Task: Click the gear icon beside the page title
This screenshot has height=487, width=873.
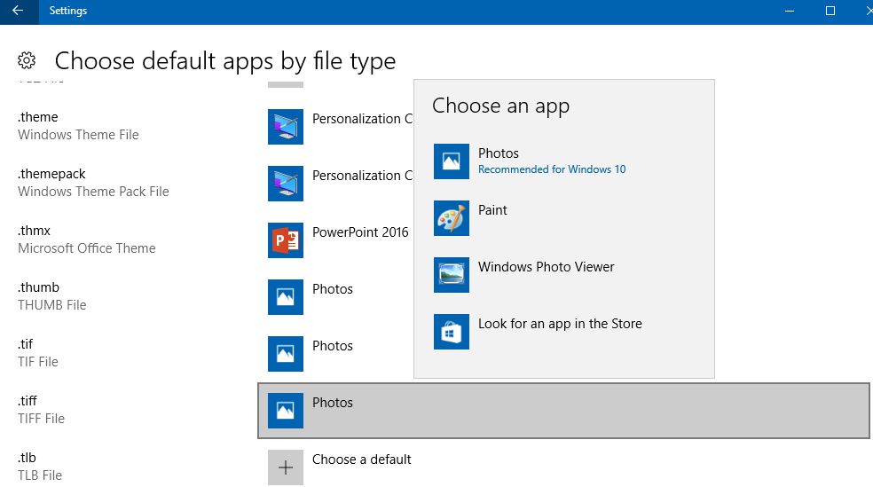Action: pyautogui.click(x=26, y=60)
